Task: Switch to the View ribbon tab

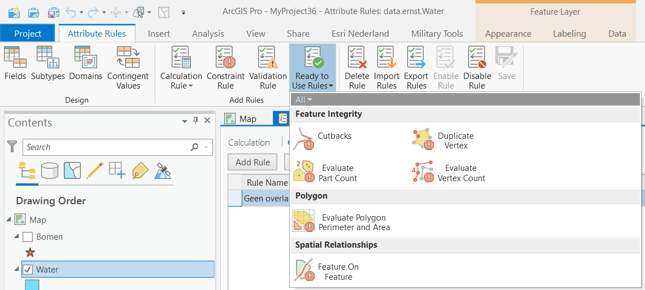Action: pos(256,34)
